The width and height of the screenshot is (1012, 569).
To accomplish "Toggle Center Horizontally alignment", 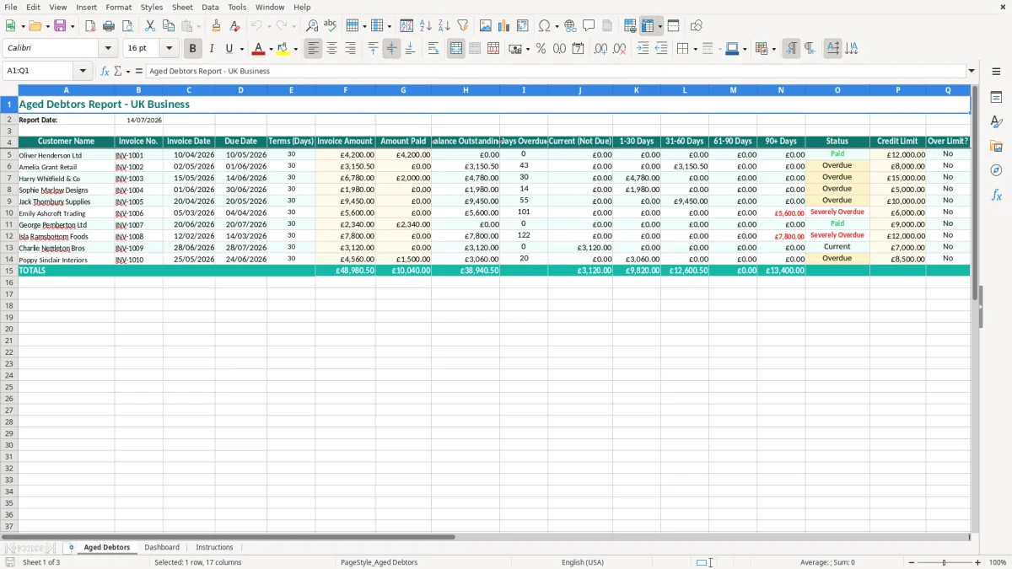I will 331,49.
